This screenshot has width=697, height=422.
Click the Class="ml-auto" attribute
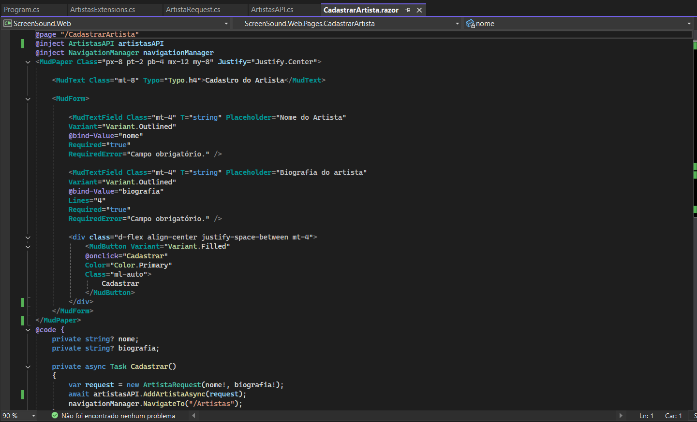[x=116, y=274]
